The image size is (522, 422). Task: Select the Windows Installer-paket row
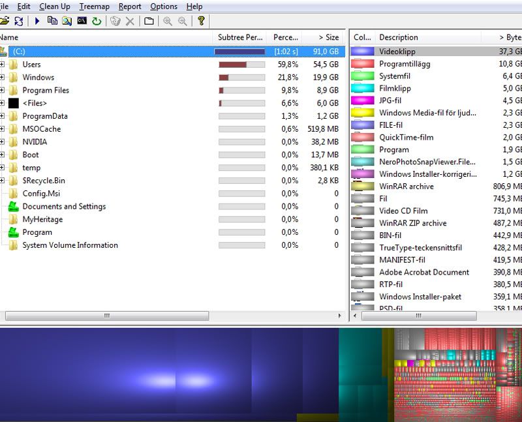pos(436,297)
